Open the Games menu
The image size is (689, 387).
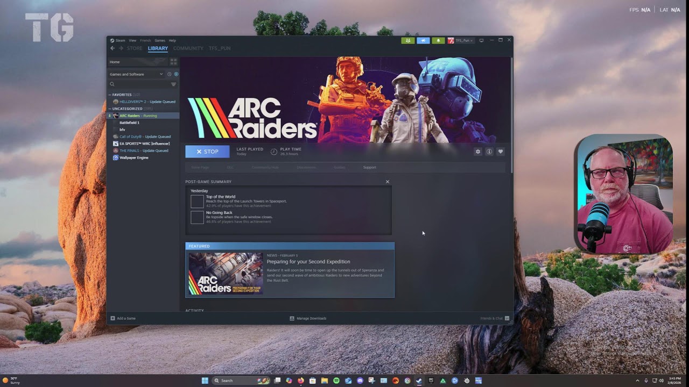pyautogui.click(x=160, y=40)
